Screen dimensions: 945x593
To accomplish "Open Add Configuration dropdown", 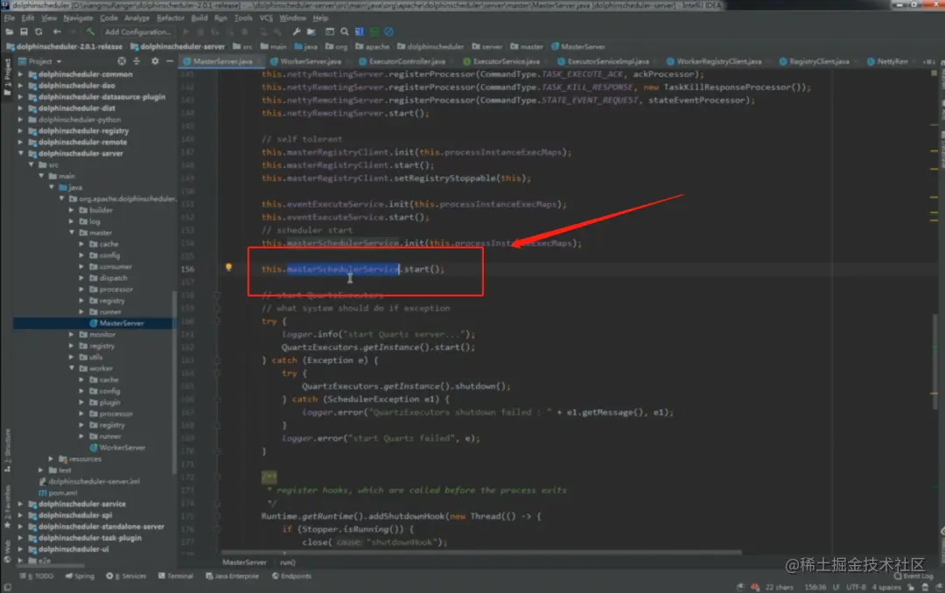I will [x=136, y=31].
